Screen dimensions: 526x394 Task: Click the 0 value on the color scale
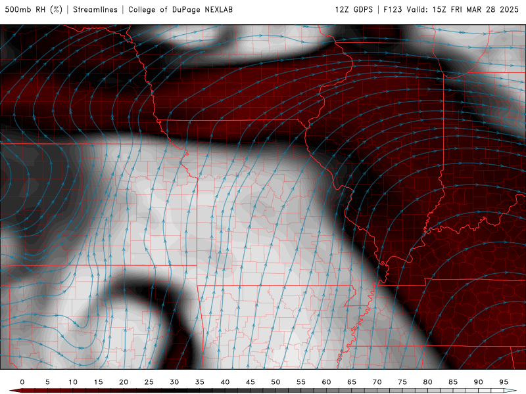point(22,382)
